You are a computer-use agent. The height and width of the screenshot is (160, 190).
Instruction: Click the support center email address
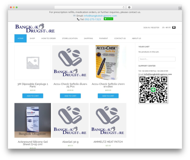158,74
